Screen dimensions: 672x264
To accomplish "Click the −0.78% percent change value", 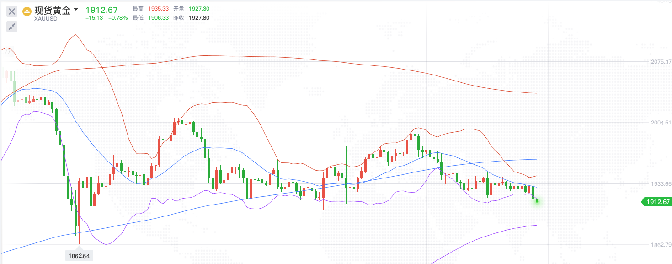I will pos(118,18).
